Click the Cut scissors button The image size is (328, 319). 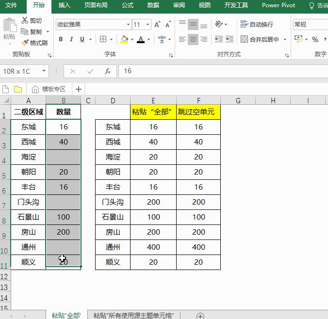[32, 20]
